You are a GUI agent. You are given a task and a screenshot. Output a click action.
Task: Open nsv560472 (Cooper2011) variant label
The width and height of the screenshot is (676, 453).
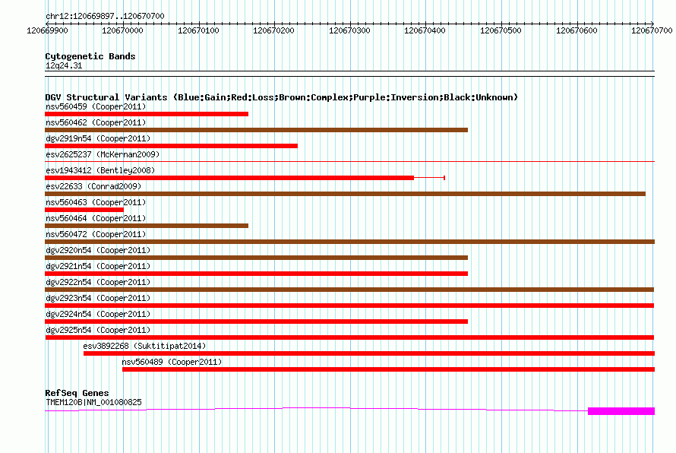[x=96, y=234]
